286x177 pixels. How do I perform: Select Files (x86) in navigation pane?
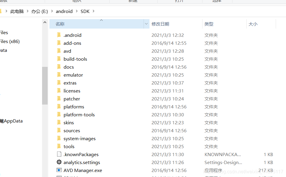coord(9,42)
